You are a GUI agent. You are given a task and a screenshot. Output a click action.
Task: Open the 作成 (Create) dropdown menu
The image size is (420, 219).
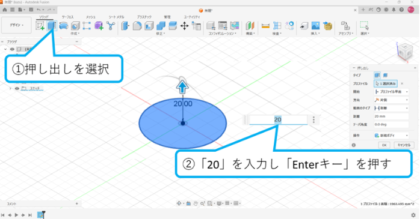point(75,34)
